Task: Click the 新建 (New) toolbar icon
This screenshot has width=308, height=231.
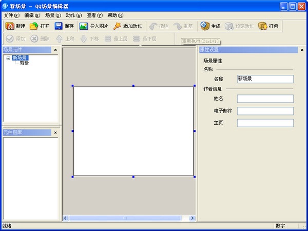Action: click(10, 26)
